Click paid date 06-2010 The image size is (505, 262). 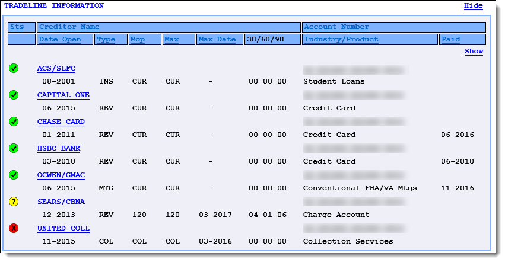pos(458,162)
